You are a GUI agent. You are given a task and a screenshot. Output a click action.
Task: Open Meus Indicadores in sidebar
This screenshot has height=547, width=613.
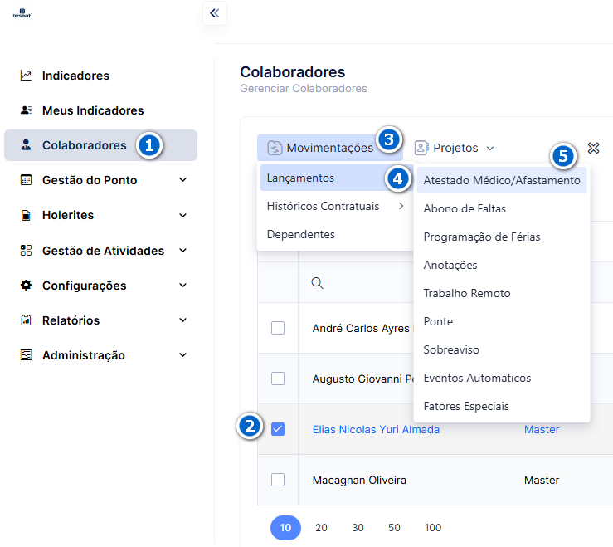click(x=100, y=110)
